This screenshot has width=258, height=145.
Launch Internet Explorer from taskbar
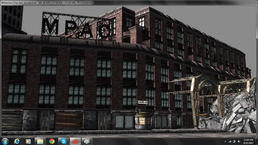click(17, 142)
